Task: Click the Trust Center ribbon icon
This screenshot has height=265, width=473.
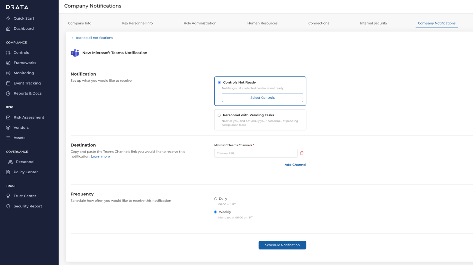Action: click(x=8, y=196)
